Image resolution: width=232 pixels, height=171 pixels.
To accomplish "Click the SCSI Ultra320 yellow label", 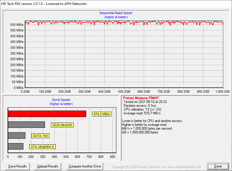I will 62,125.
